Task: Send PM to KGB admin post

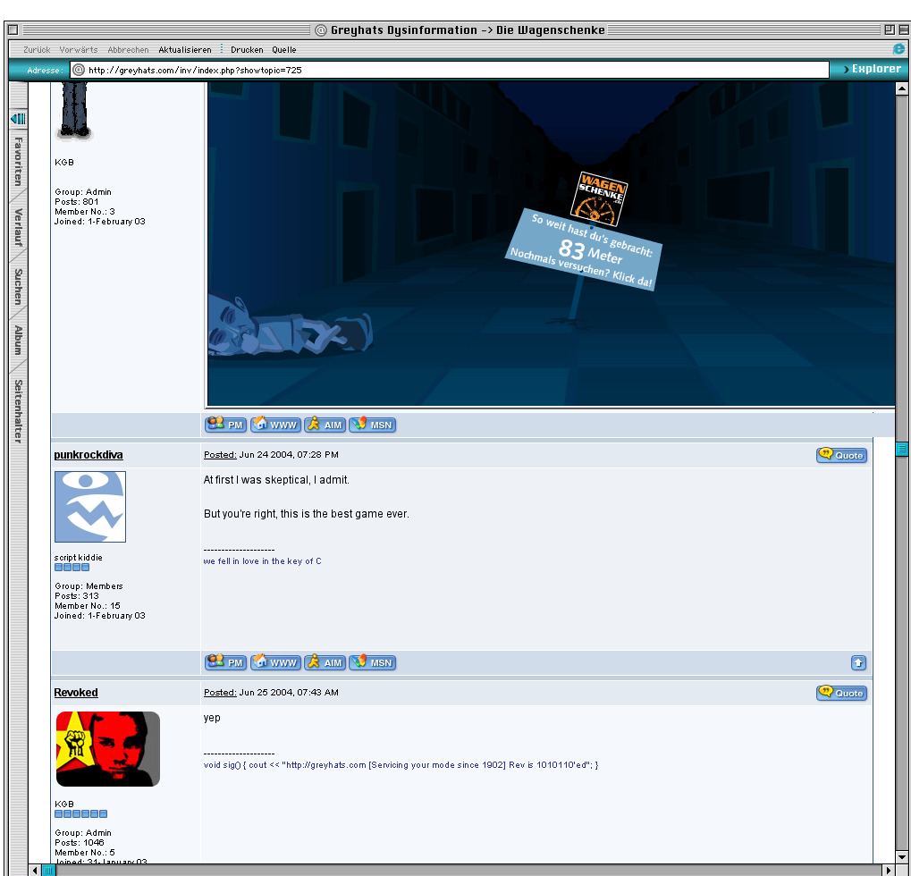Action: [x=225, y=425]
